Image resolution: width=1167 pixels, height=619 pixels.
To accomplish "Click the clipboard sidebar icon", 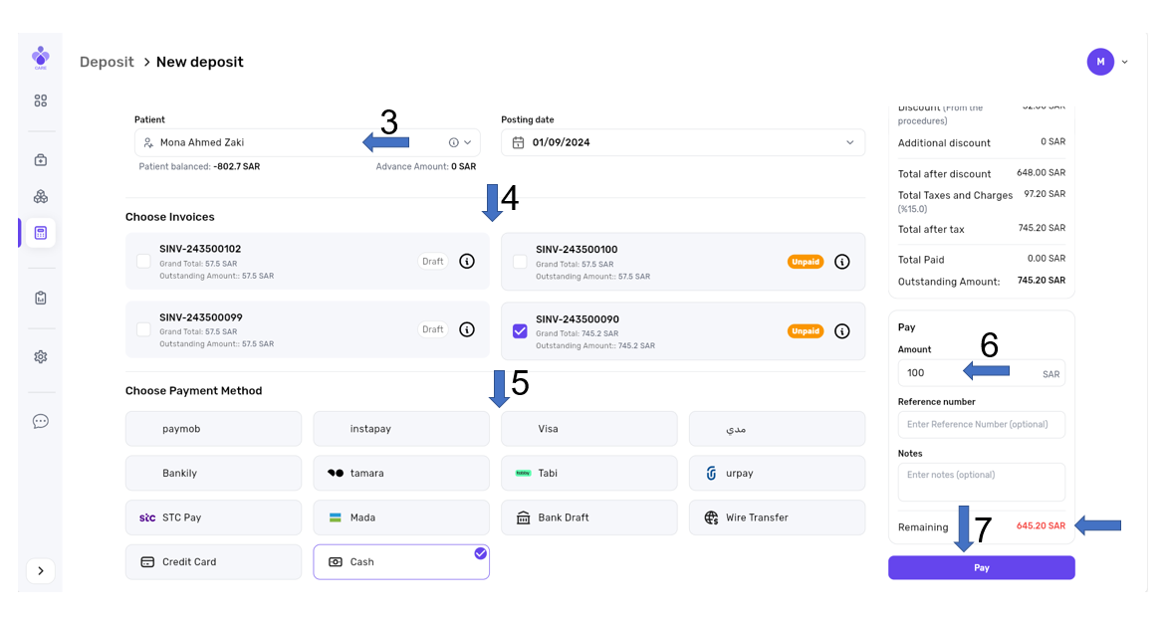I will pyautogui.click(x=41, y=298).
